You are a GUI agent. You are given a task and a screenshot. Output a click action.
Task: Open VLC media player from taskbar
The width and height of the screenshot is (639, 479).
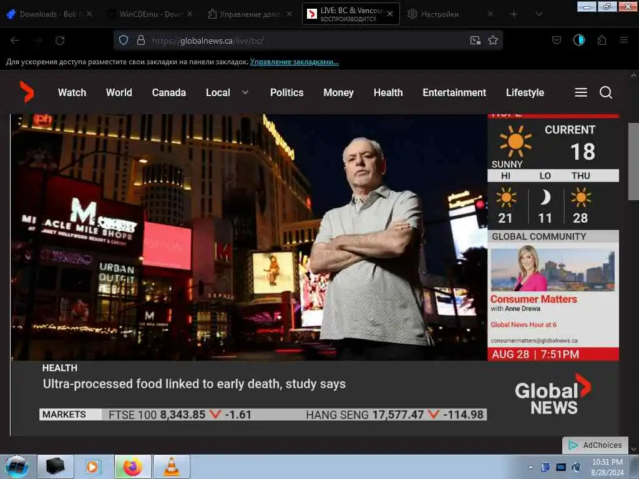coord(172,467)
